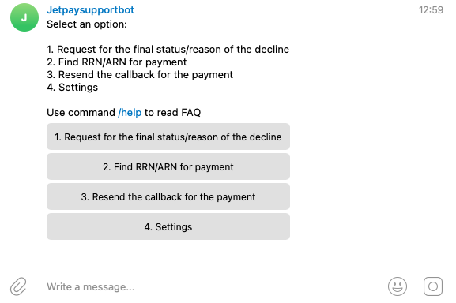Click message body line 1 about decline reason
The height and width of the screenshot is (303, 456).
(168, 50)
